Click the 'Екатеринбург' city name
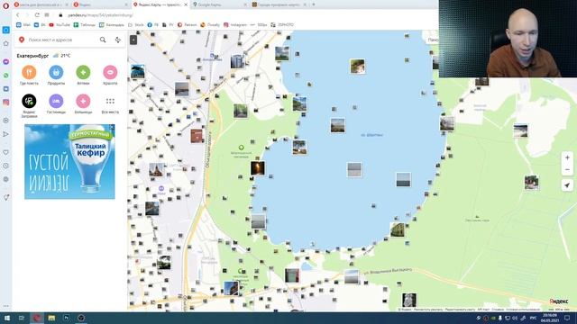 (x=32, y=56)
